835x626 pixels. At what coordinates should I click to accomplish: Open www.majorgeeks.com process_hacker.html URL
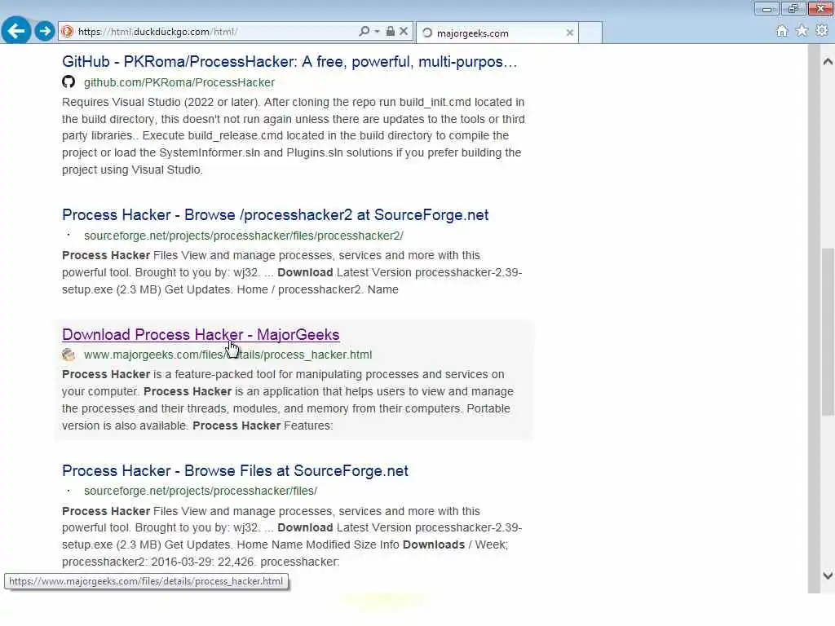click(228, 355)
